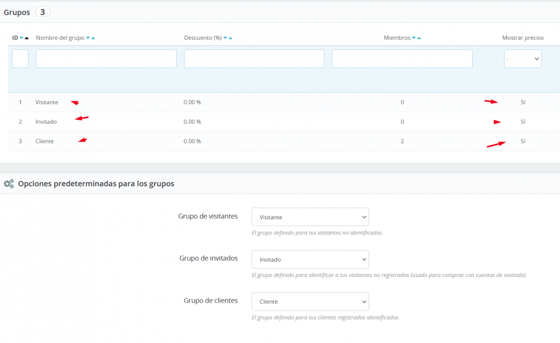This screenshot has width=560, height=343.
Task: Select the Cliente group row name
Action: pyautogui.click(x=45, y=142)
